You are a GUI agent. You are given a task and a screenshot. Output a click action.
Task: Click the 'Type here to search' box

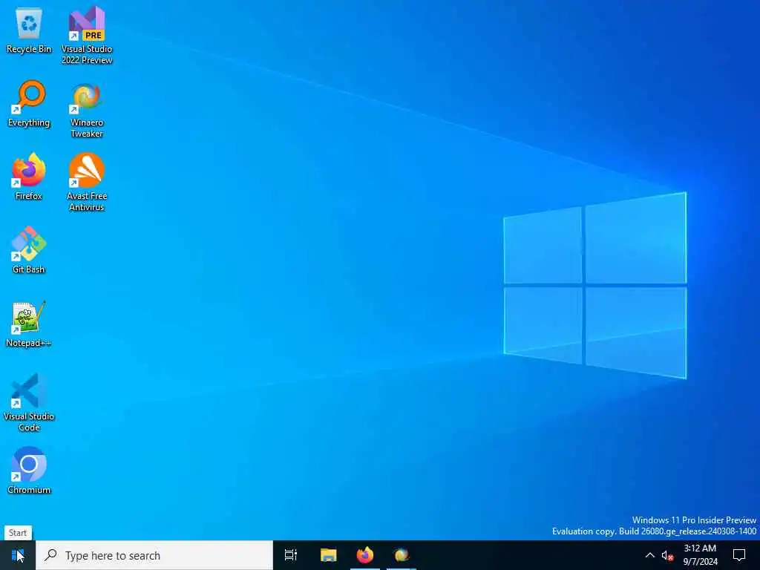[154, 555]
